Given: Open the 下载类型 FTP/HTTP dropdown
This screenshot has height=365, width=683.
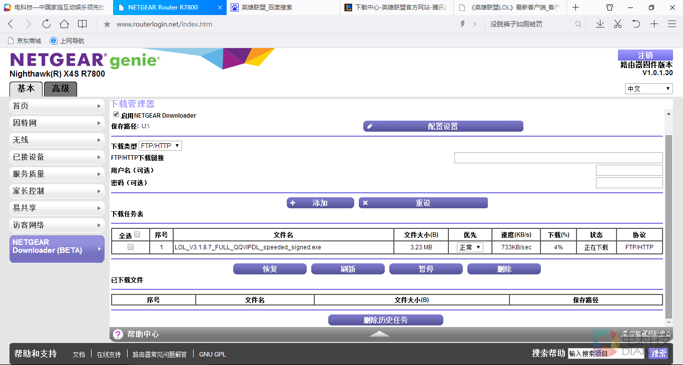Looking at the screenshot, I should 160,146.
